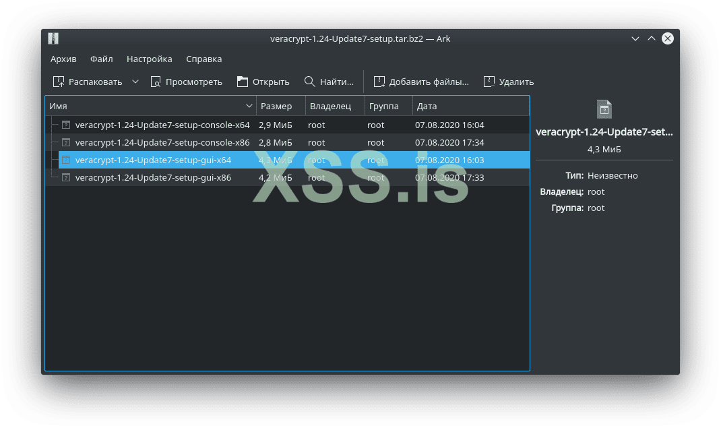Sort by the Дата column header
This screenshot has width=721, height=428.
pos(471,106)
